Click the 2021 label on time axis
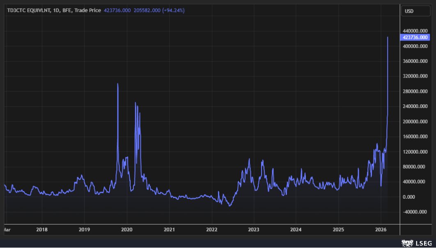Image resolution: width=436 pixels, height=248 pixels. pos(169,230)
